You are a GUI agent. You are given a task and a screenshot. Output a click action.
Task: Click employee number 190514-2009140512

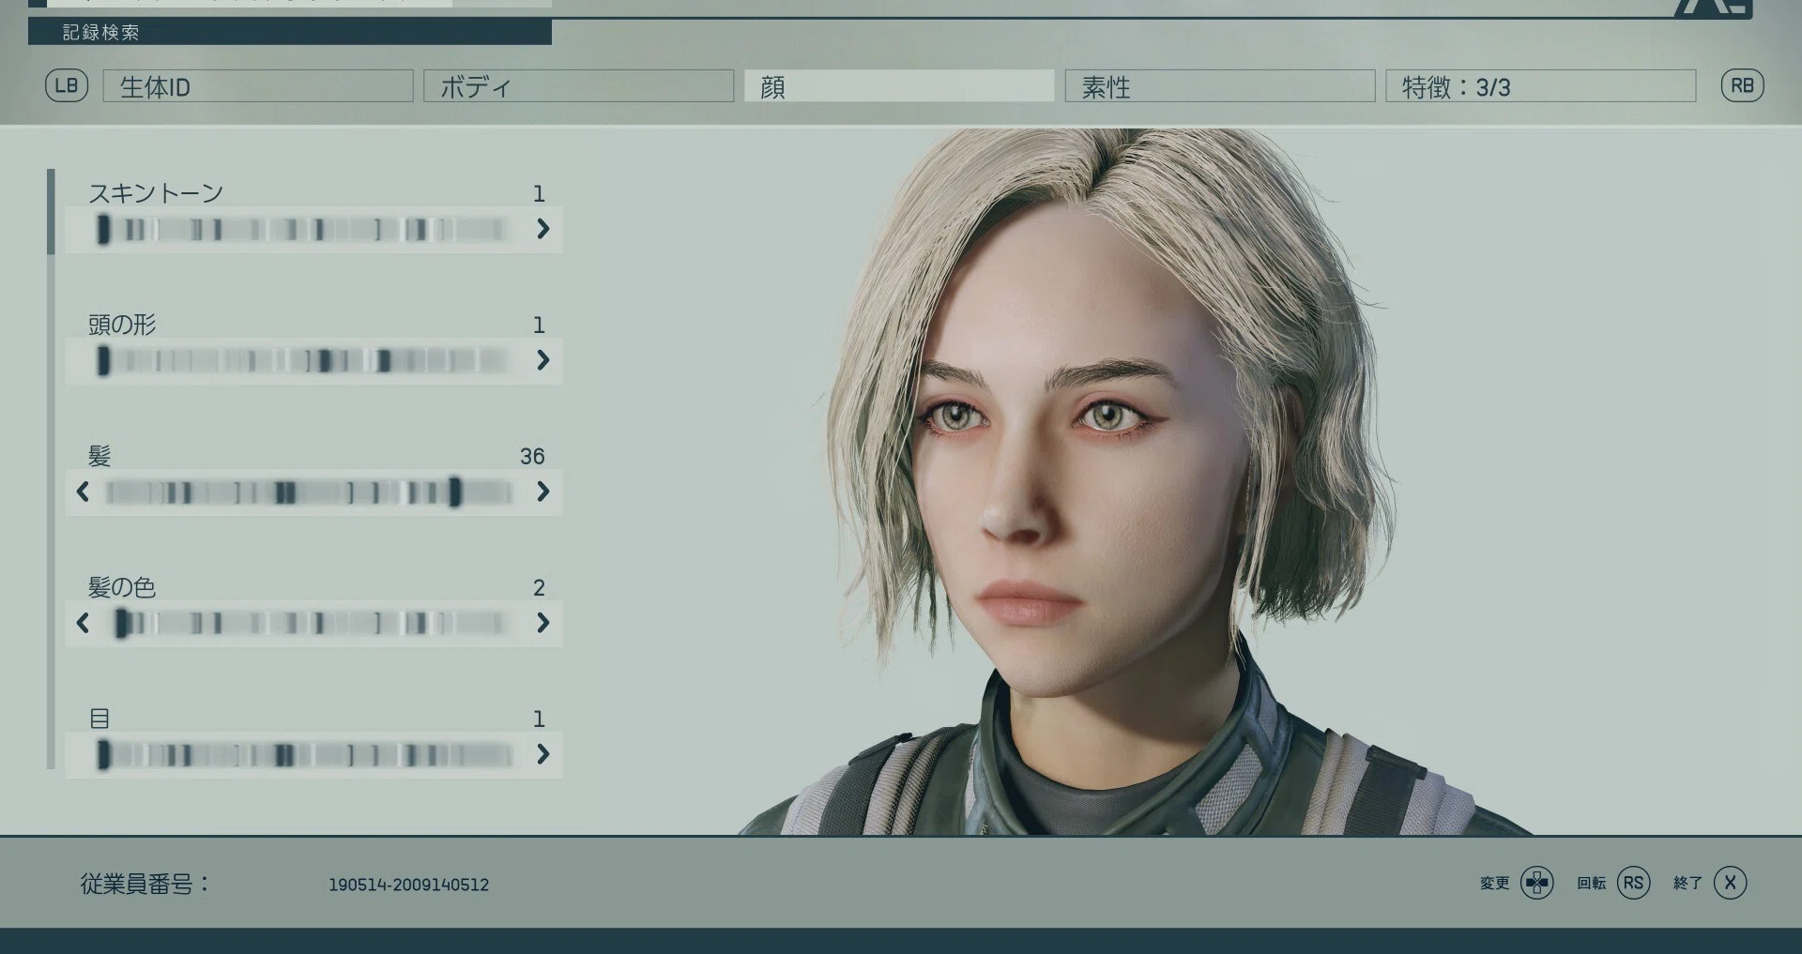click(408, 885)
